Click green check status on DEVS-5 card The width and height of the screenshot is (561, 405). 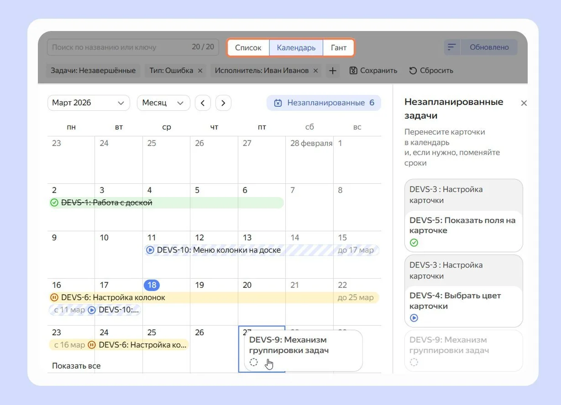pos(414,243)
